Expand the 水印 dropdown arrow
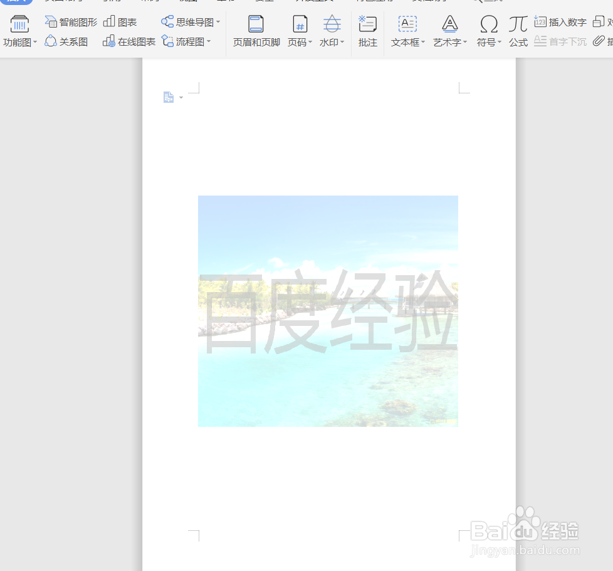613x571 pixels. (342, 42)
